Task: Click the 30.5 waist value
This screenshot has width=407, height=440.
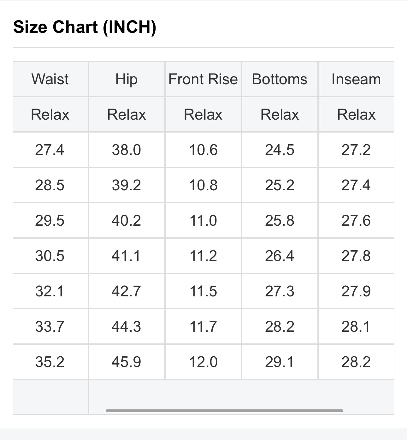Action: pyautogui.click(x=50, y=256)
